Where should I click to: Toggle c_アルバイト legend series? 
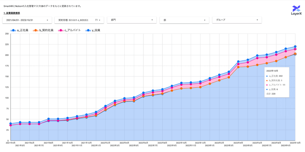click(69, 30)
